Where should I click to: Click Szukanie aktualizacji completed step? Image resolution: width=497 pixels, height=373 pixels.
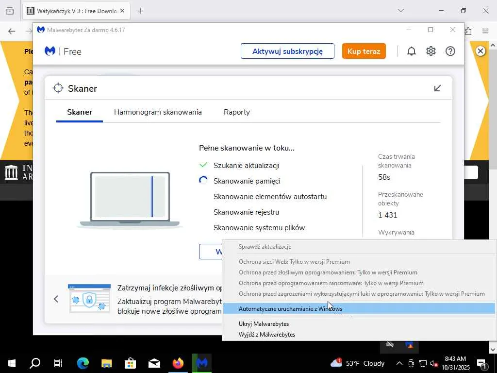click(246, 165)
